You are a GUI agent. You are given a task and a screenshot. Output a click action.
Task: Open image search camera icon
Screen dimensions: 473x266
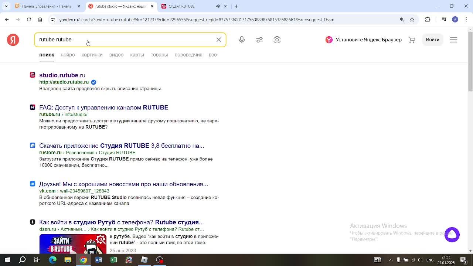tap(277, 40)
